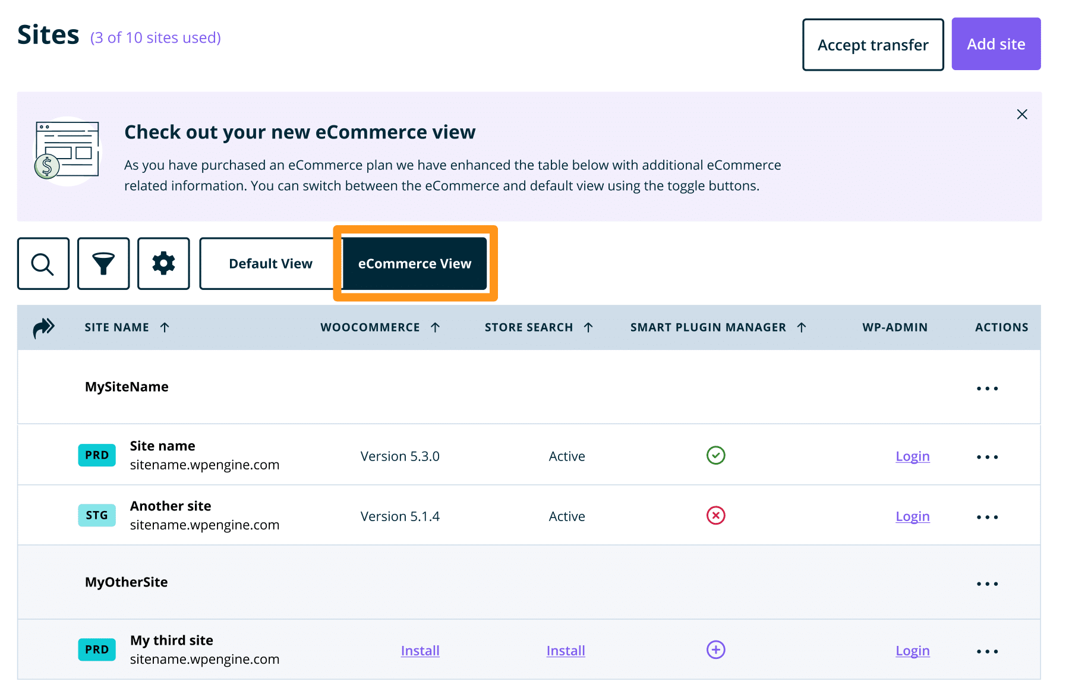Image resolution: width=1069 pixels, height=697 pixels.
Task: Click the STG badge on Another site
Action: [96, 515]
